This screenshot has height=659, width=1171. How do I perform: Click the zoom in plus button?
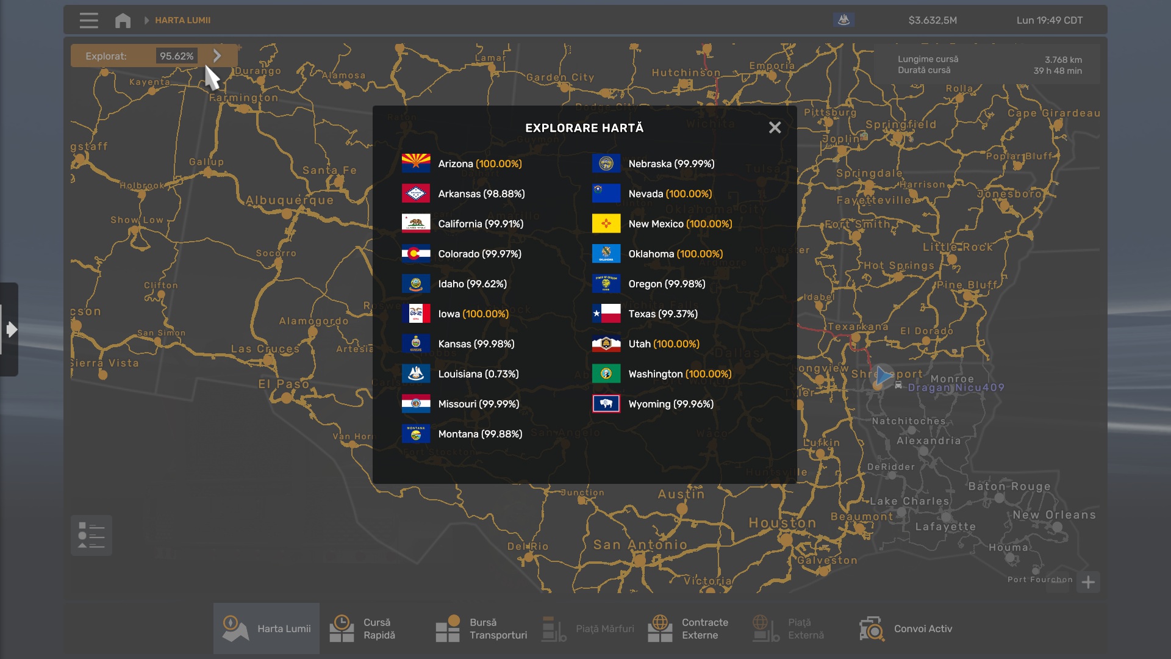(x=1088, y=582)
